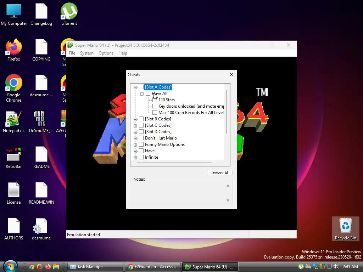Click the taskbar clock showing 2:41 AM

coord(350,266)
